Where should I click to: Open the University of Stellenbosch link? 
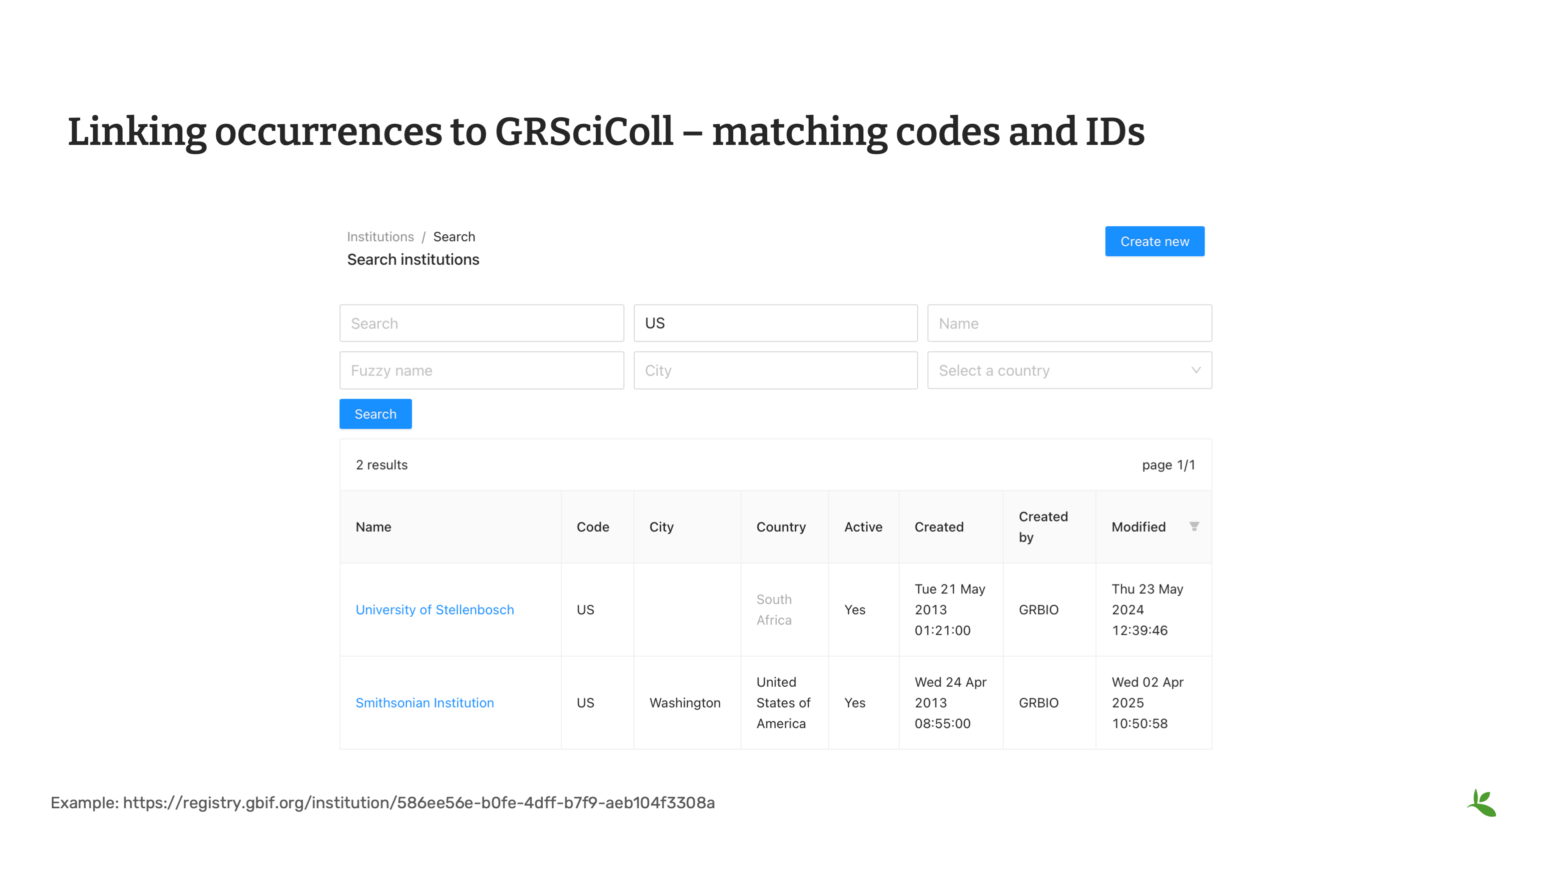434,610
